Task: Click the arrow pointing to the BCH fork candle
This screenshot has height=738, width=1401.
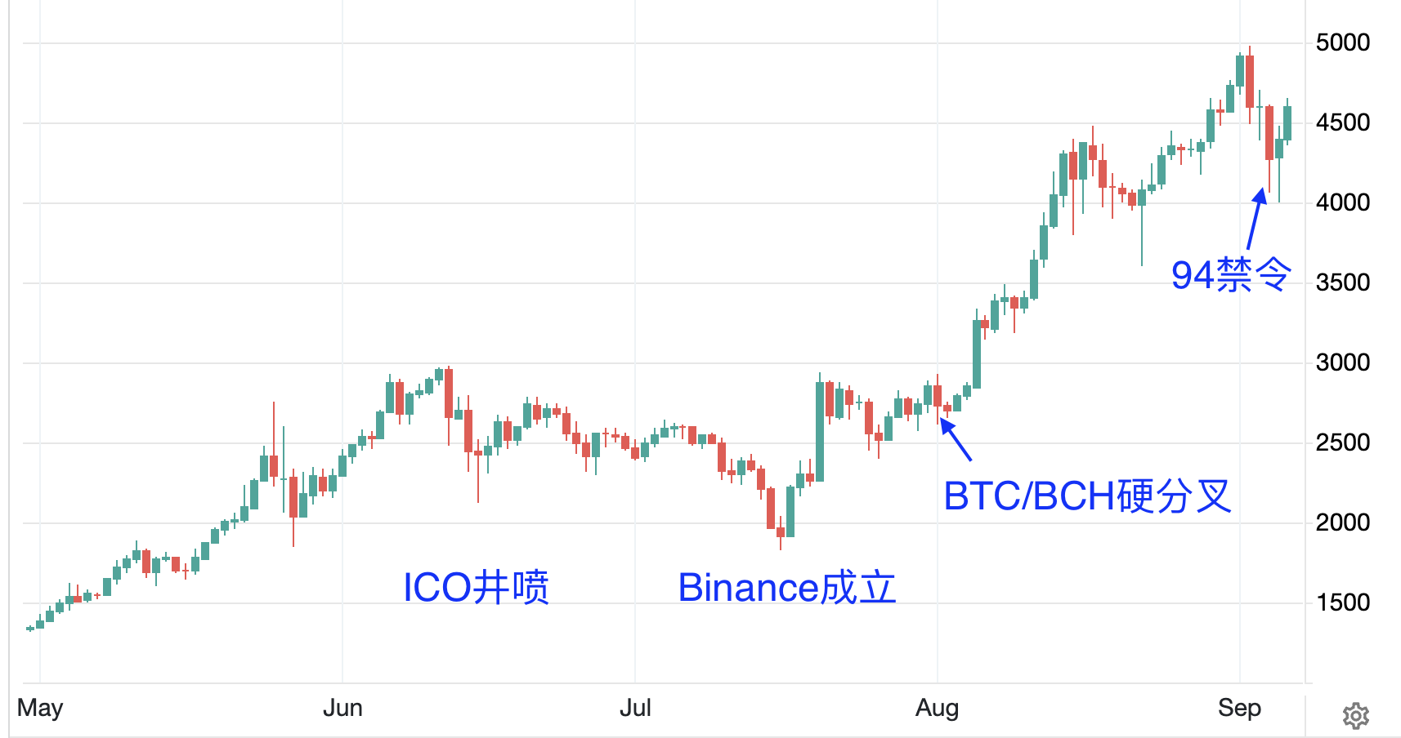Action: (956, 439)
